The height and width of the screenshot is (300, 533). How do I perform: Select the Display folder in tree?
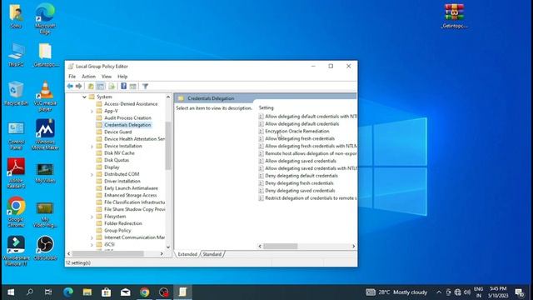(x=112, y=167)
